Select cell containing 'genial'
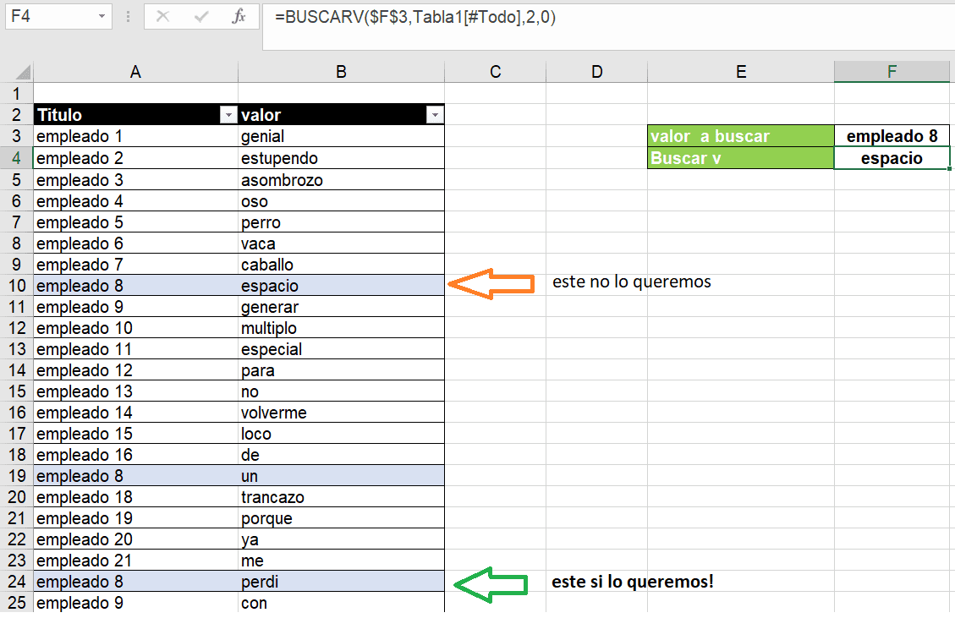The width and height of the screenshot is (955, 640). pyautogui.click(x=341, y=136)
